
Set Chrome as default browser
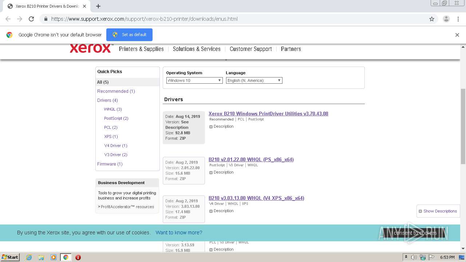tap(129, 35)
